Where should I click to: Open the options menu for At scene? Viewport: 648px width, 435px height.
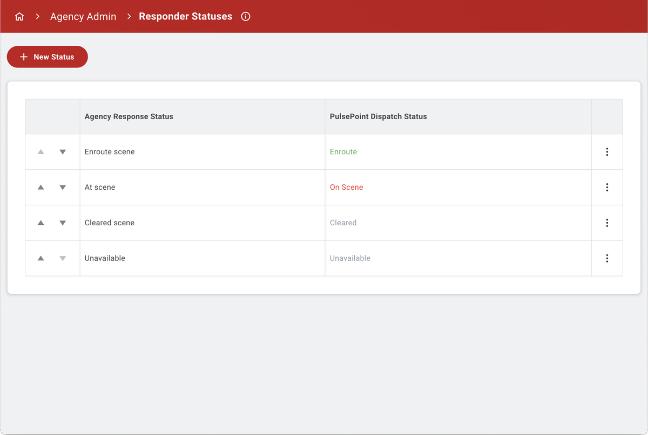point(607,187)
